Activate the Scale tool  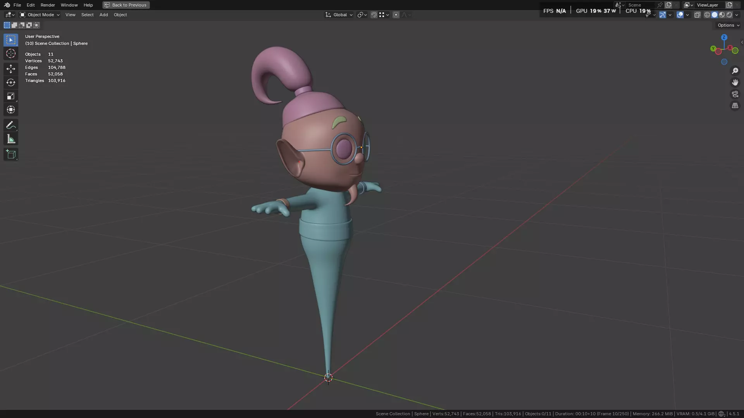(x=11, y=96)
